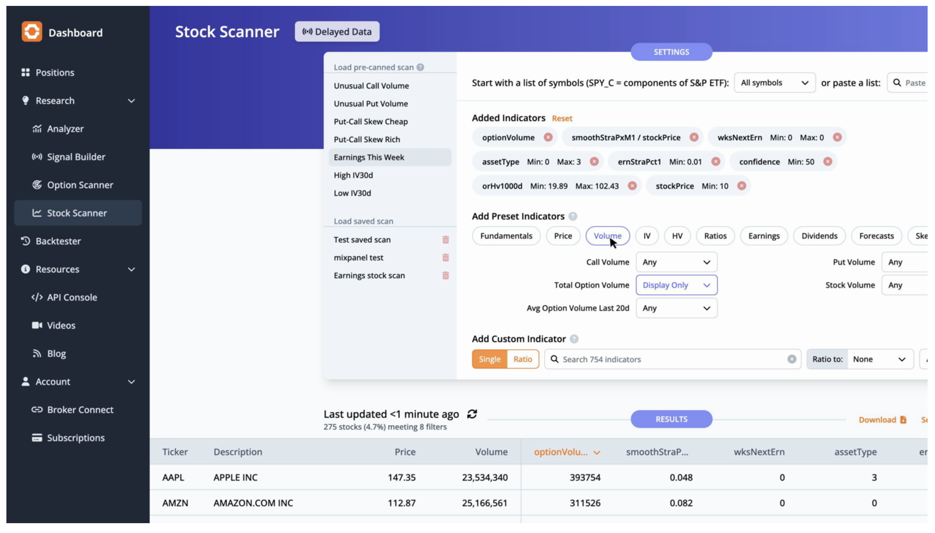Clear the custom indicator search field
Image resolution: width=935 pixels, height=533 pixels.
tap(791, 359)
